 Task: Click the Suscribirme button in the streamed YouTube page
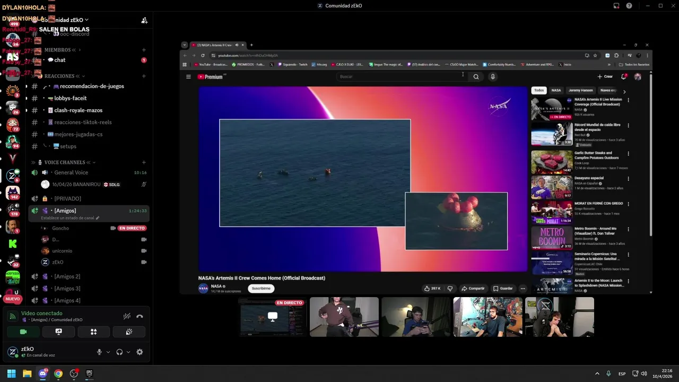pyautogui.click(x=261, y=289)
